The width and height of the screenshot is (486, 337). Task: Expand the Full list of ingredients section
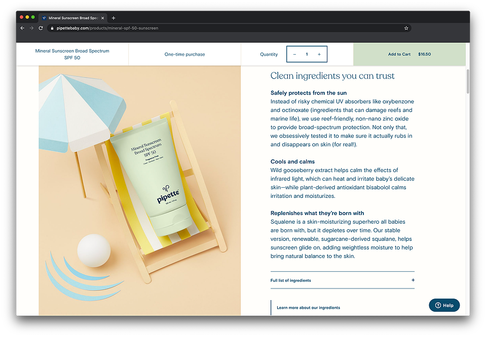pos(343,280)
